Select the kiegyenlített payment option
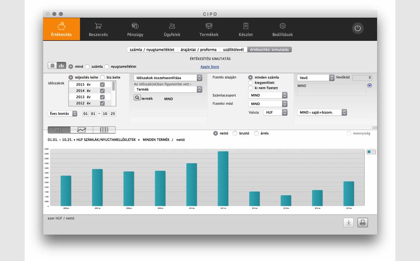 tap(251, 83)
